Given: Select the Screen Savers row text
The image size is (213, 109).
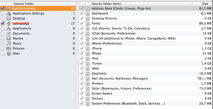Looking at the screenshot, I should (102, 93).
